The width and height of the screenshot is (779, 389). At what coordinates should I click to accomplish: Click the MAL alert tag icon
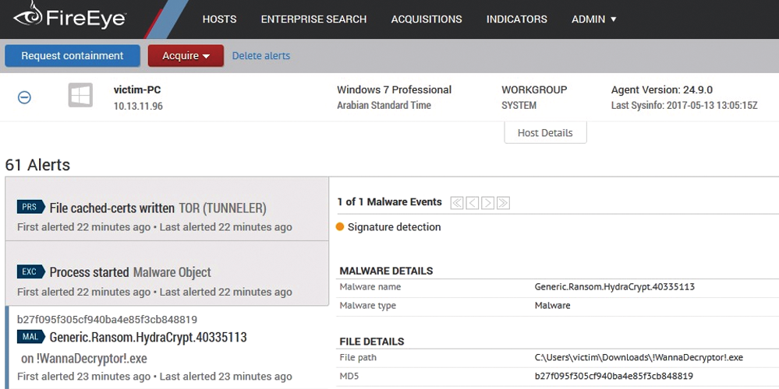tap(31, 336)
